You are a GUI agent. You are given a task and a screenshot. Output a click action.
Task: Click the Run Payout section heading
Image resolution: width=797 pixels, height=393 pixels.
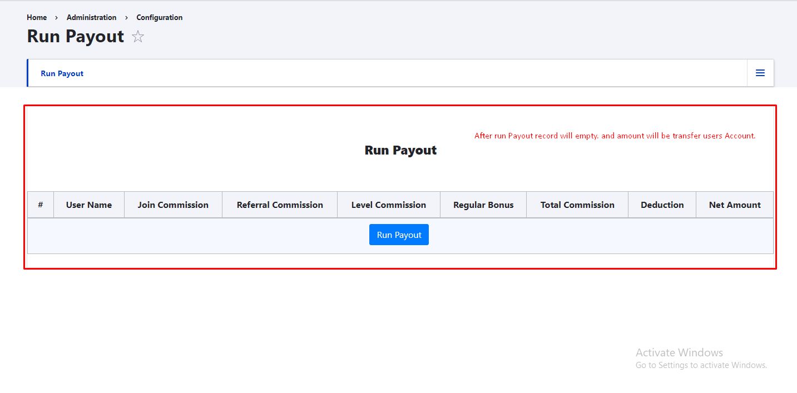click(x=400, y=150)
